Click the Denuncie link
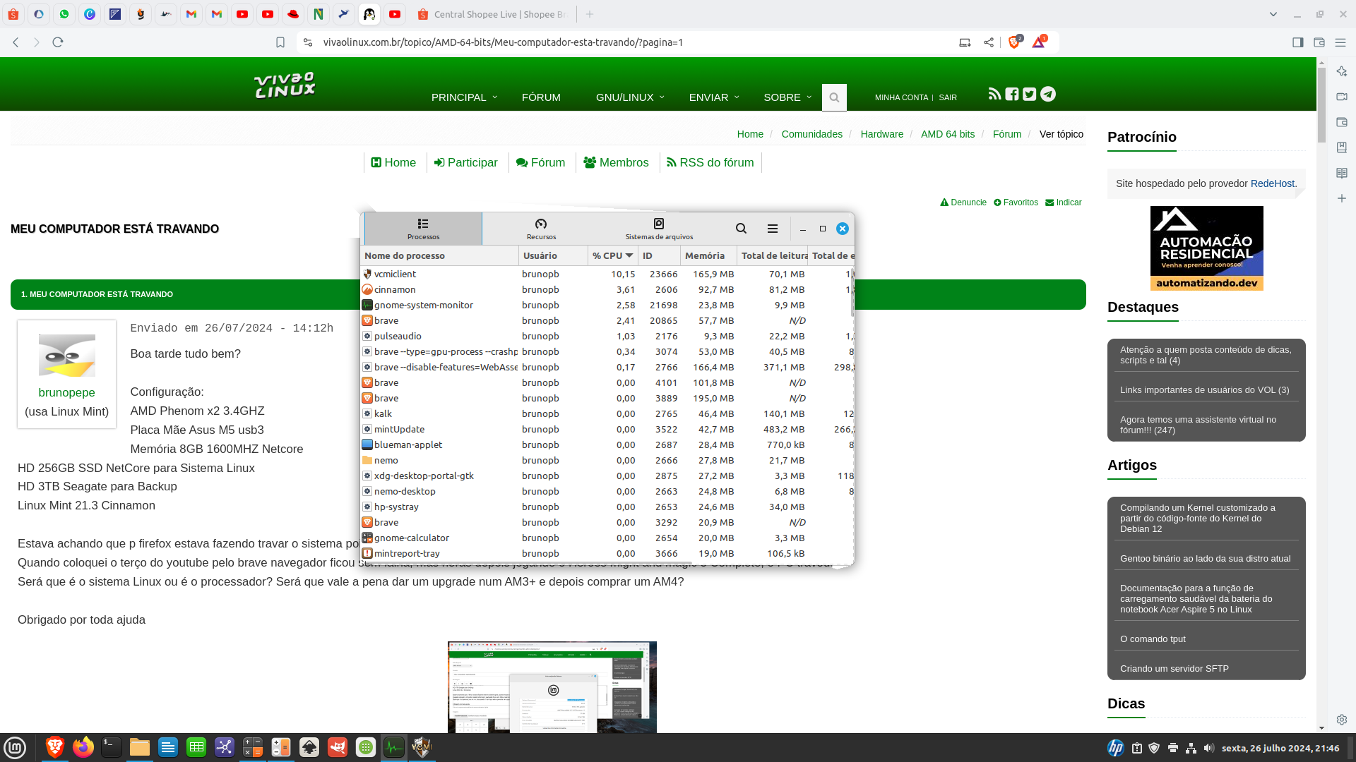This screenshot has width=1356, height=762. pyautogui.click(x=963, y=202)
